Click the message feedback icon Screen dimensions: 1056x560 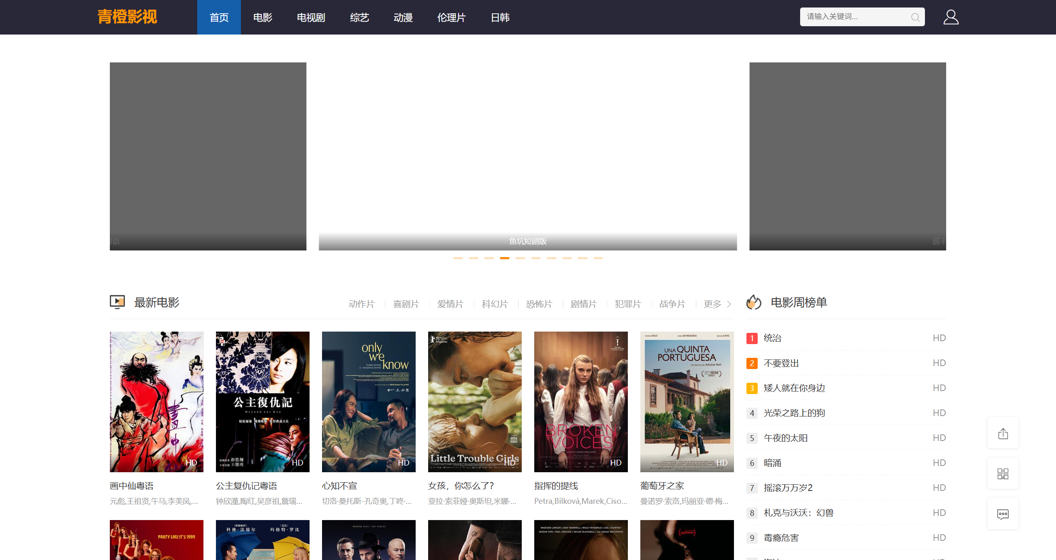[1003, 514]
